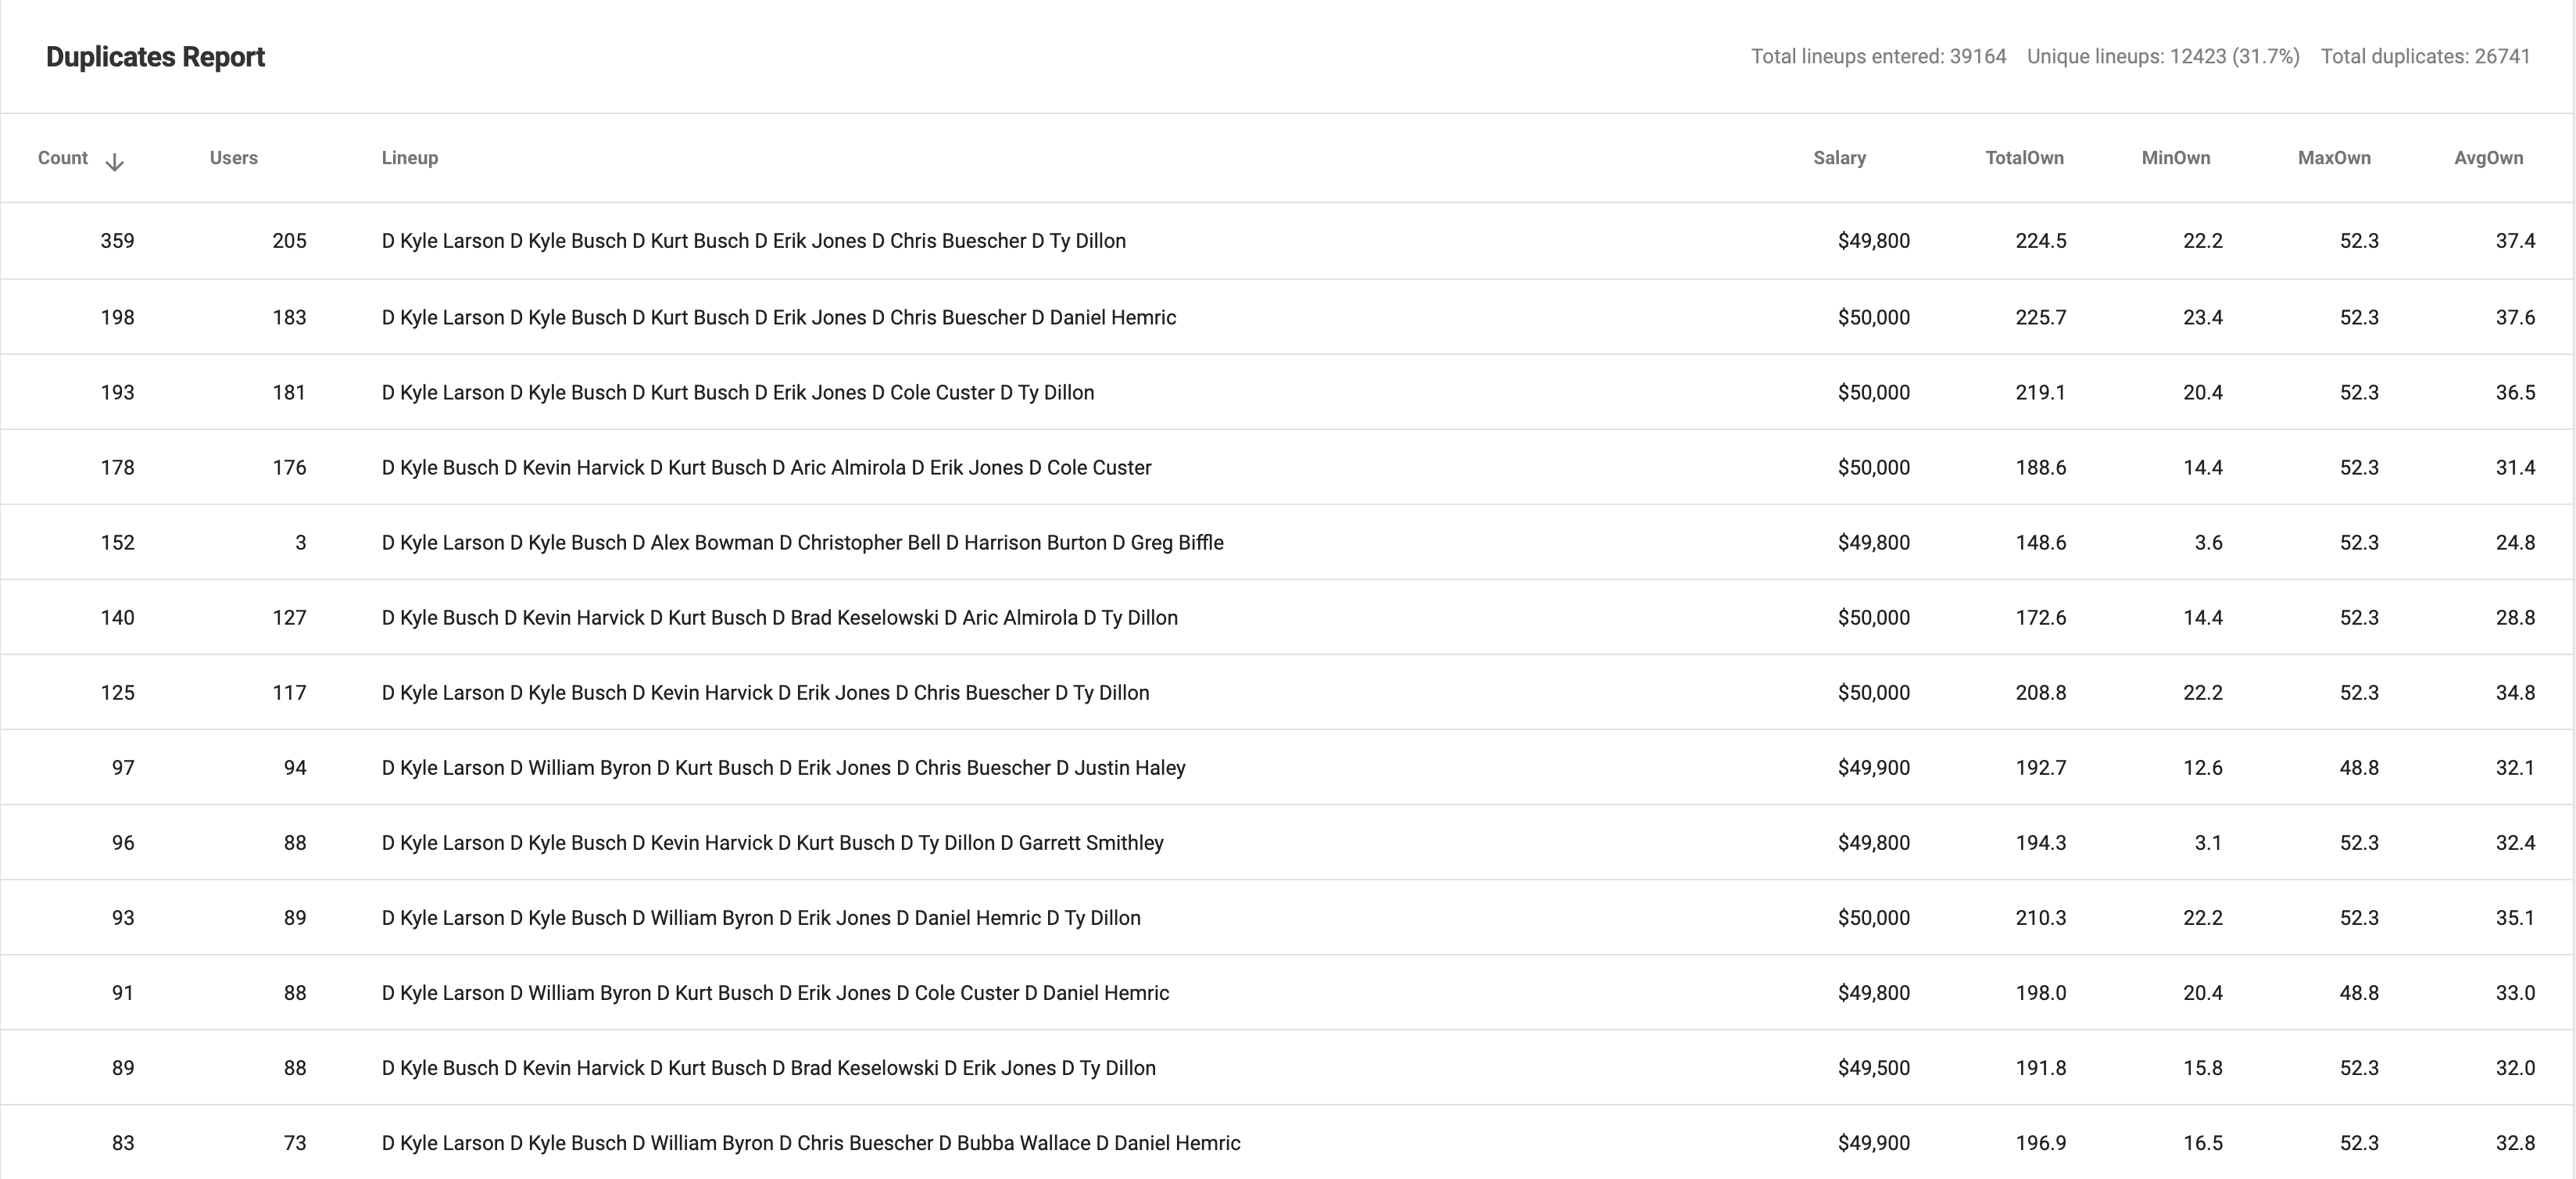
Task: Click the Count column sort arrow icon
Action: [115, 162]
